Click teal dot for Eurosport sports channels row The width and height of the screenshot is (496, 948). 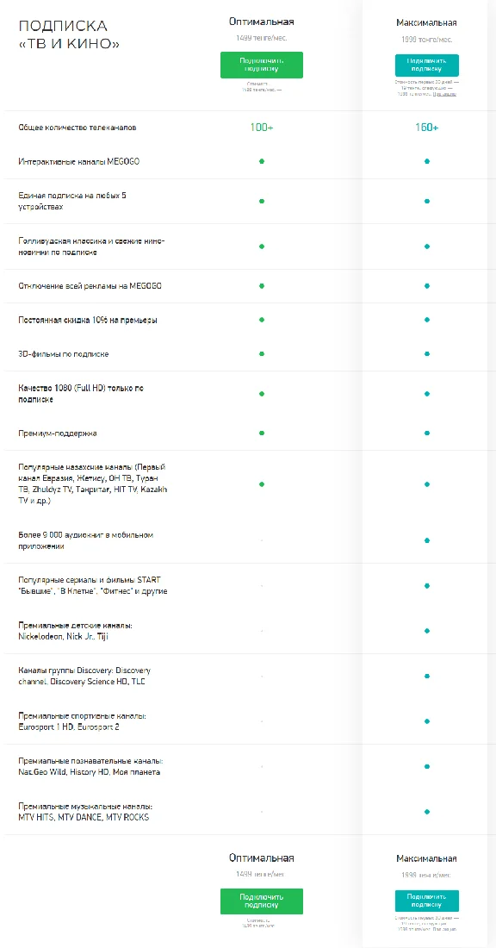pyautogui.click(x=427, y=721)
